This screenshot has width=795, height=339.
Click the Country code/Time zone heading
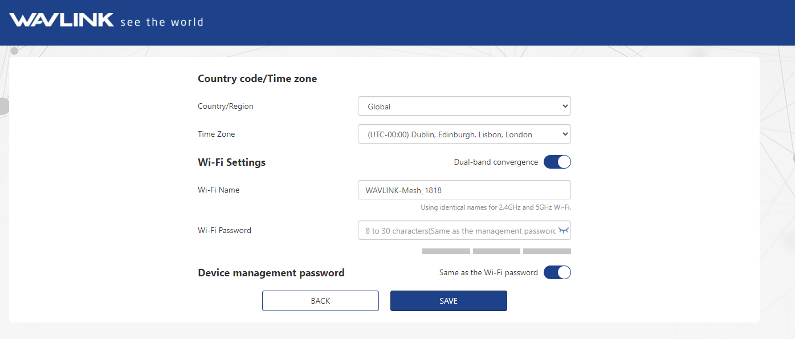[257, 79]
